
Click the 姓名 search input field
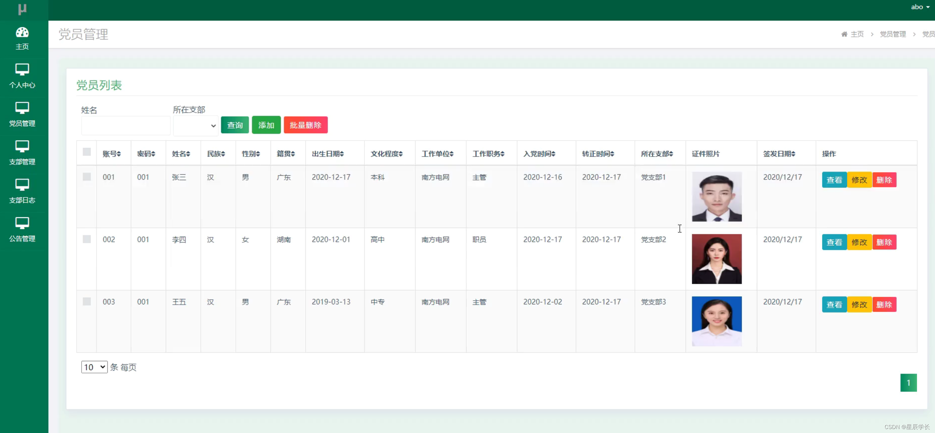click(x=126, y=126)
